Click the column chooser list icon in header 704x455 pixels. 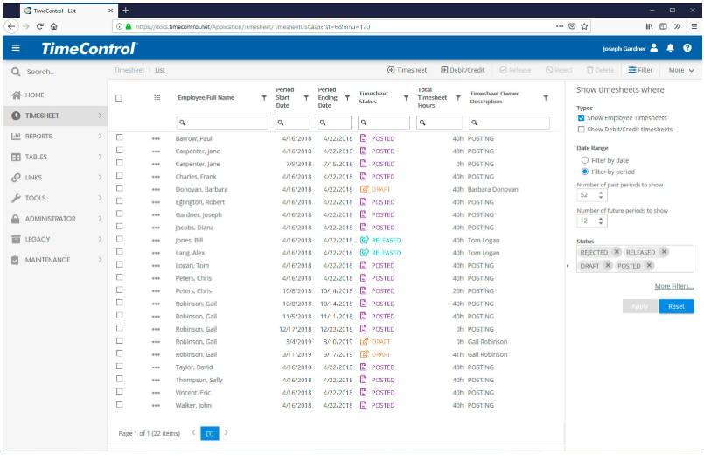tap(157, 97)
